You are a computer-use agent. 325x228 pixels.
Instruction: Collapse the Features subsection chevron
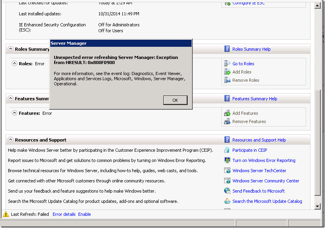click(x=14, y=113)
